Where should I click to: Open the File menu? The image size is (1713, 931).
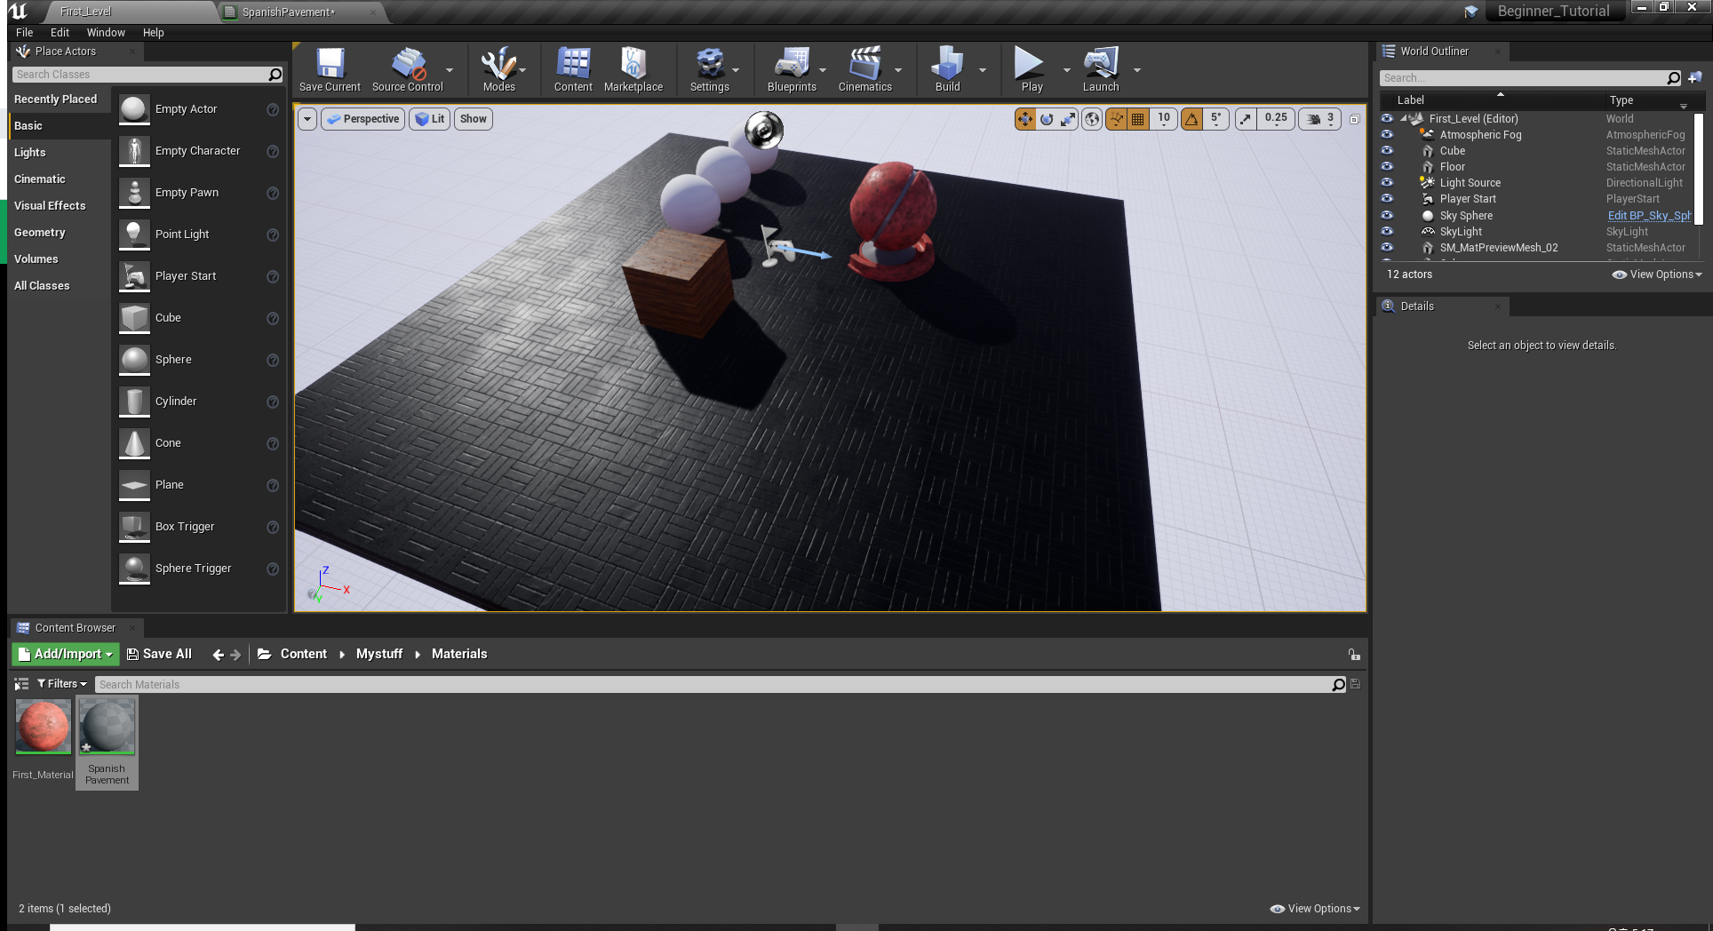pos(25,32)
